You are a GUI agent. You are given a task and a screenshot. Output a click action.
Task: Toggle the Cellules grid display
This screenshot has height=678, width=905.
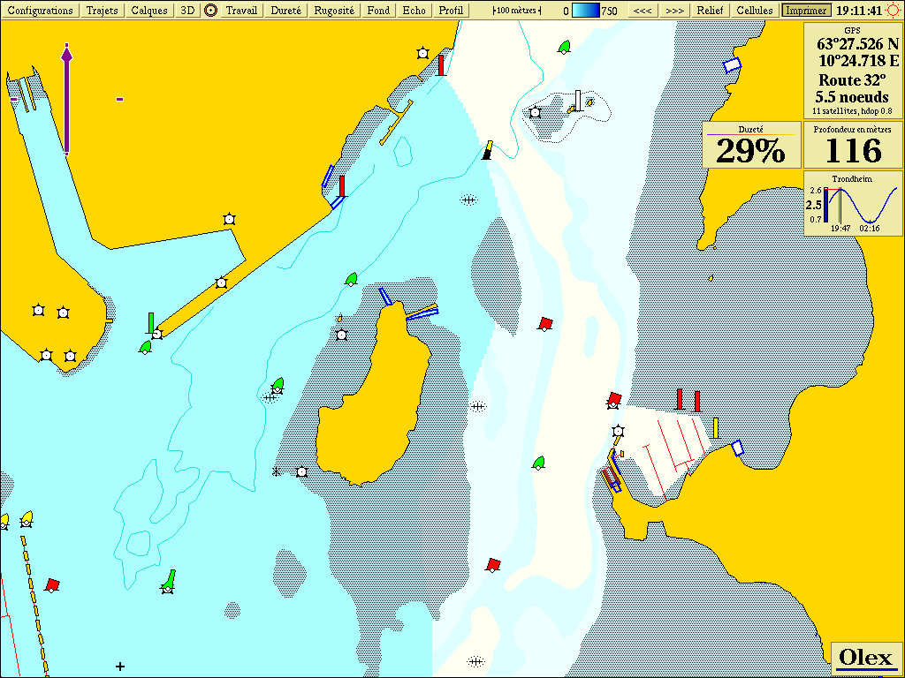coord(755,11)
